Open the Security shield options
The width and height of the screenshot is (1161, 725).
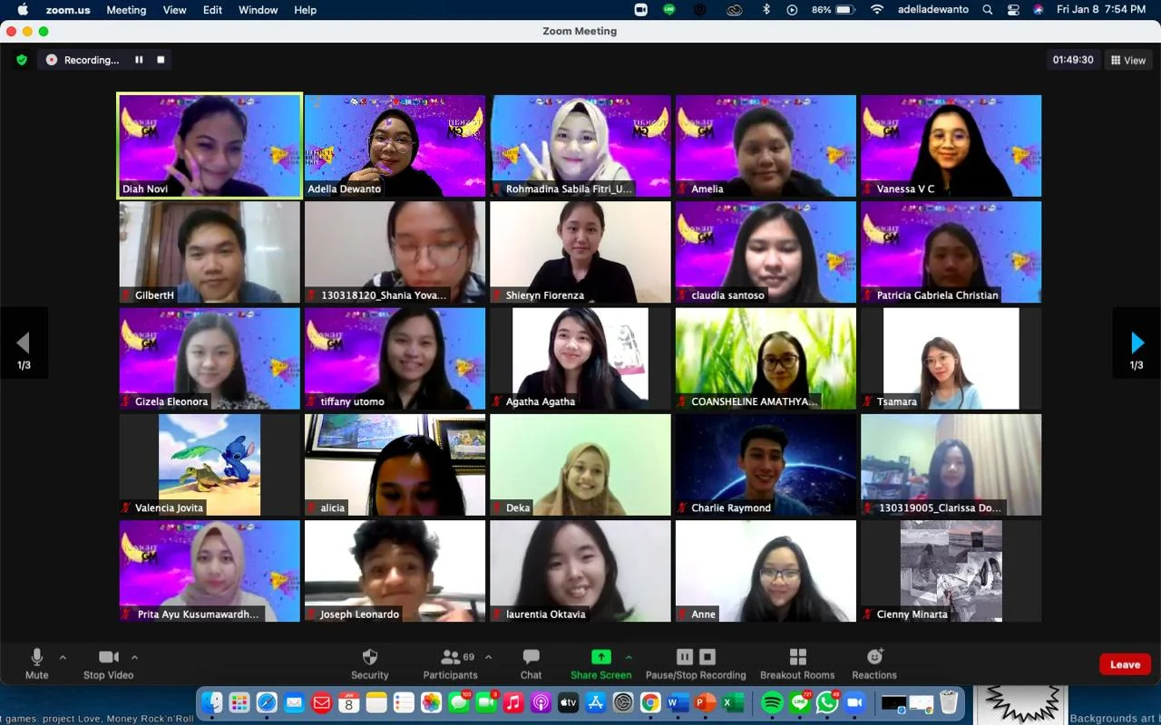[x=369, y=663]
